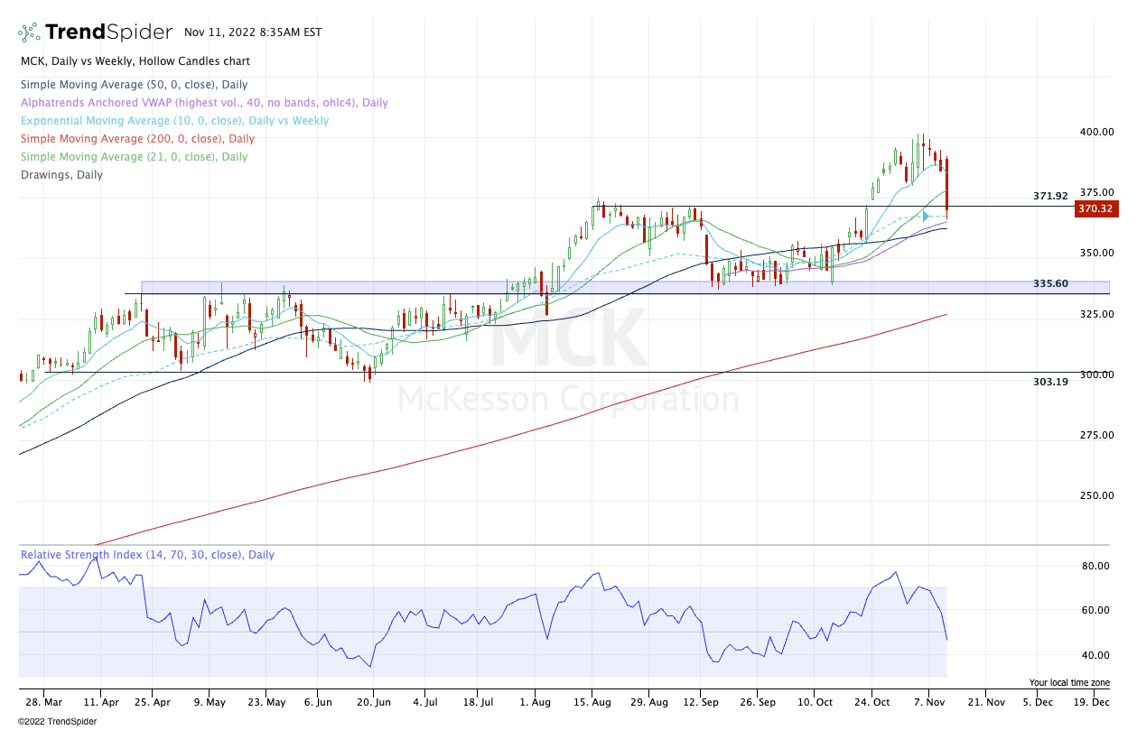Click the 23. May date label
The width and height of the screenshot is (1137, 730).
(265, 701)
